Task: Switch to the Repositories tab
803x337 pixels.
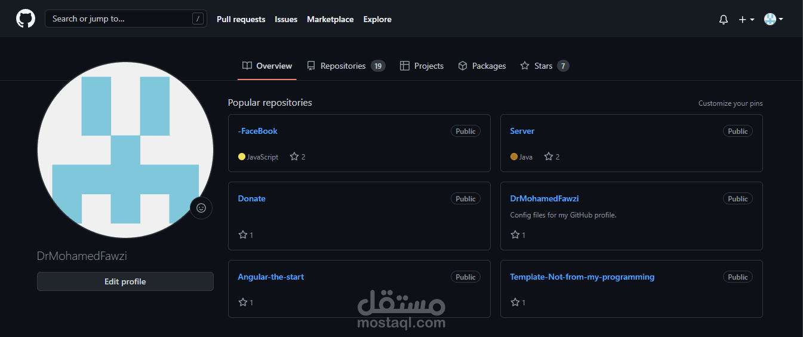Action: pos(346,66)
